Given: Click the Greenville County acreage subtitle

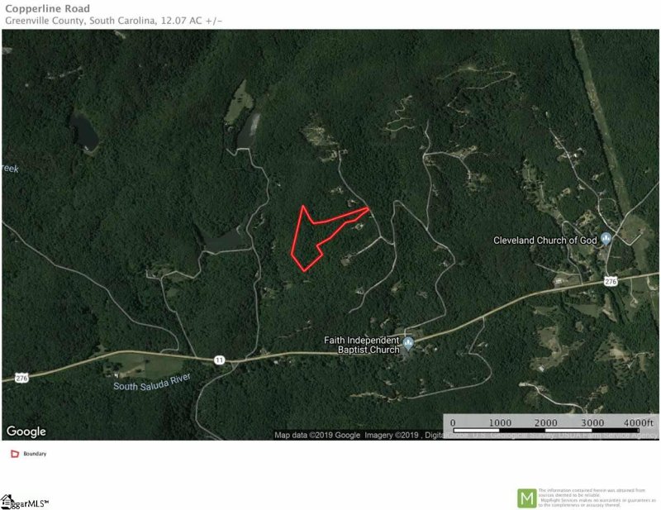Looking at the screenshot, I should (x=113, y=21).
